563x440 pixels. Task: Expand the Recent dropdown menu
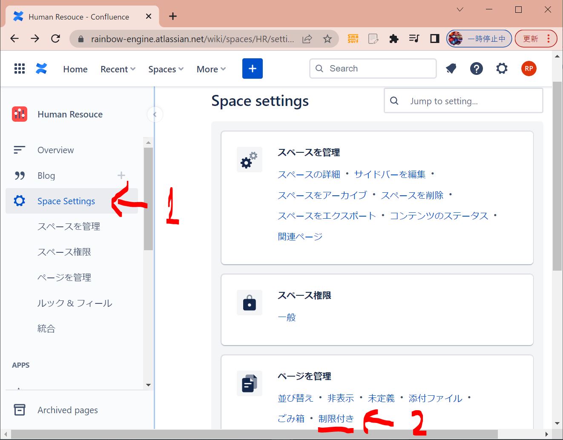coord(118,69)
